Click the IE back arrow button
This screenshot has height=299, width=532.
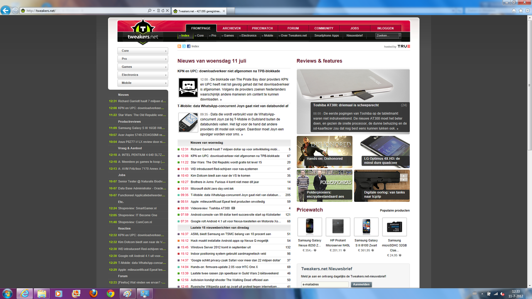pyautogui.click(x=5, y=10)
